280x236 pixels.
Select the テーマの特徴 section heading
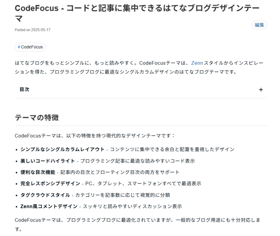tap(37, 118)
